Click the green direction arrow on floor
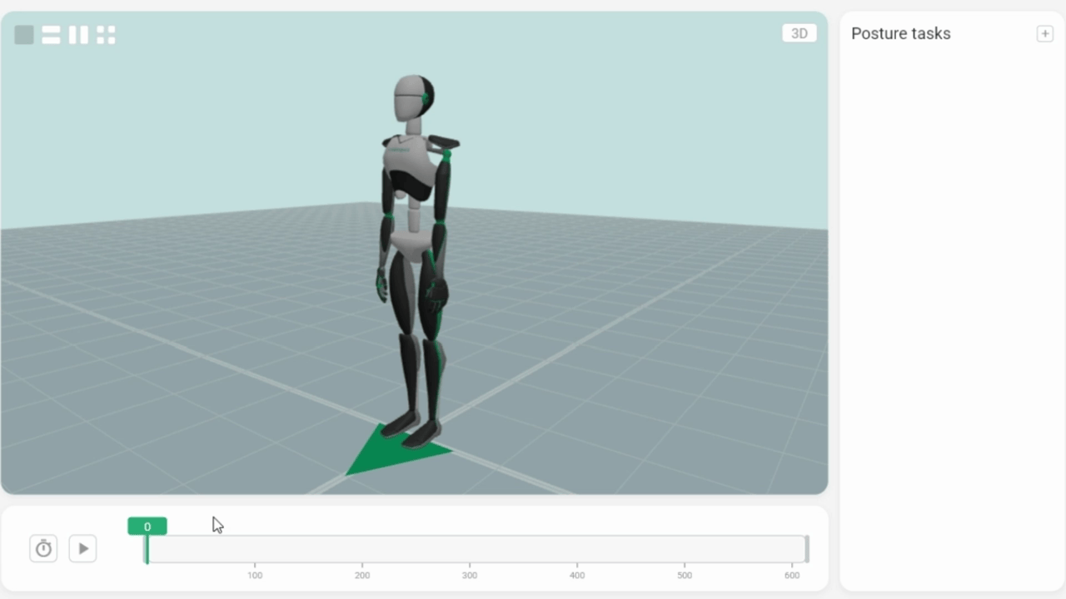Viewport: 1066px width, 599px height. [395, 451]
